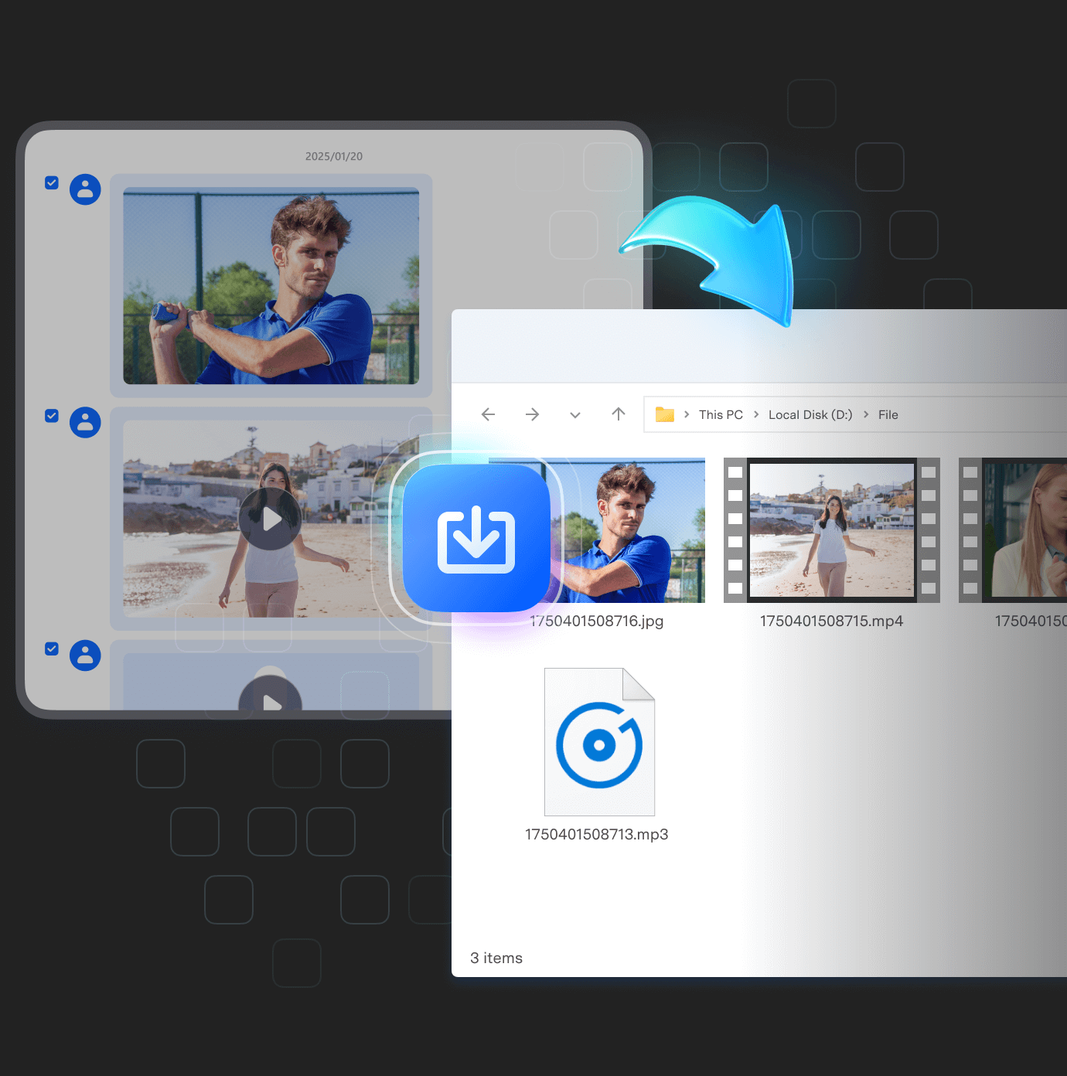Uncheck the checkbox beside the tennis photo
This screenshot has width=1067, height=1076.
pos(52,183)
